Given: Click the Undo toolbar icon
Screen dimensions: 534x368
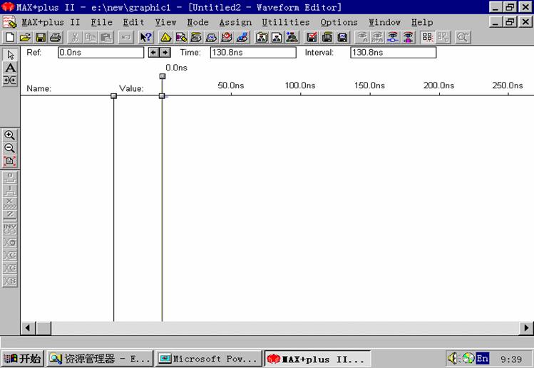Looking at the screenshot, I should coord(125,37).
